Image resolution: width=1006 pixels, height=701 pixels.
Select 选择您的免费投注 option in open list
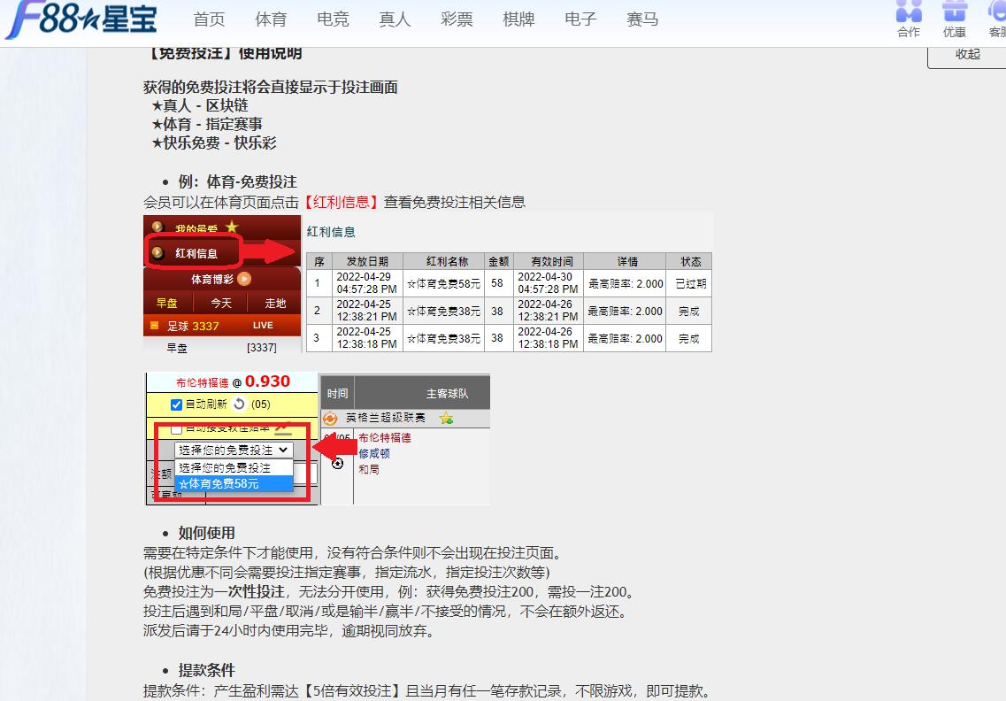(234, 468)
